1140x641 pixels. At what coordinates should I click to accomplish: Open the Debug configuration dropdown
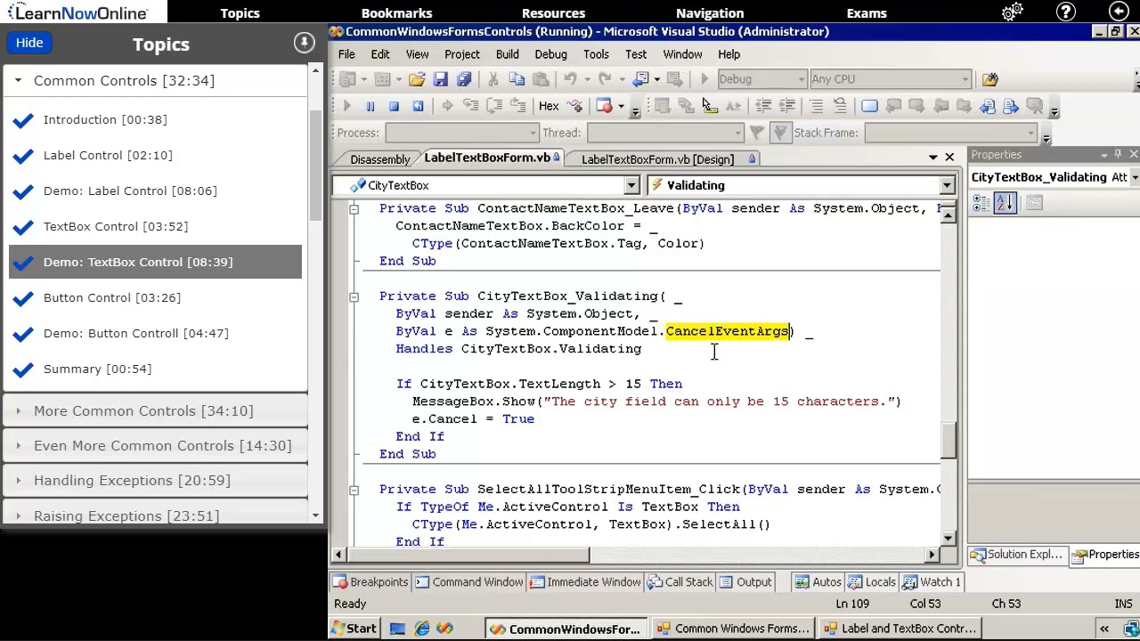(x=802, y=79)
